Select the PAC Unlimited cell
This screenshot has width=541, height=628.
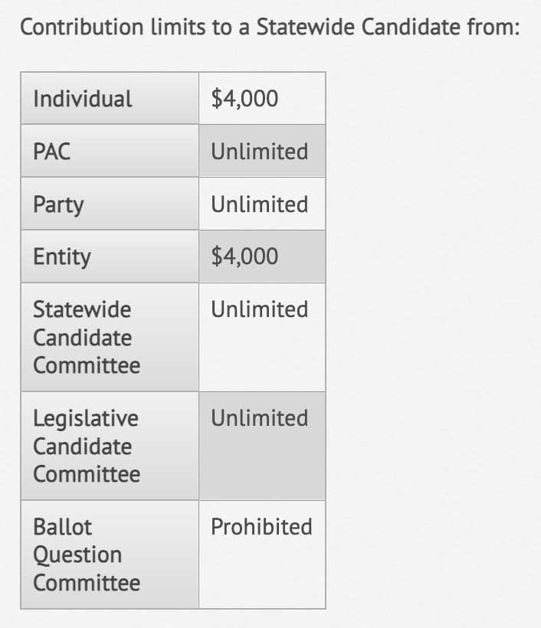[262, 151]
